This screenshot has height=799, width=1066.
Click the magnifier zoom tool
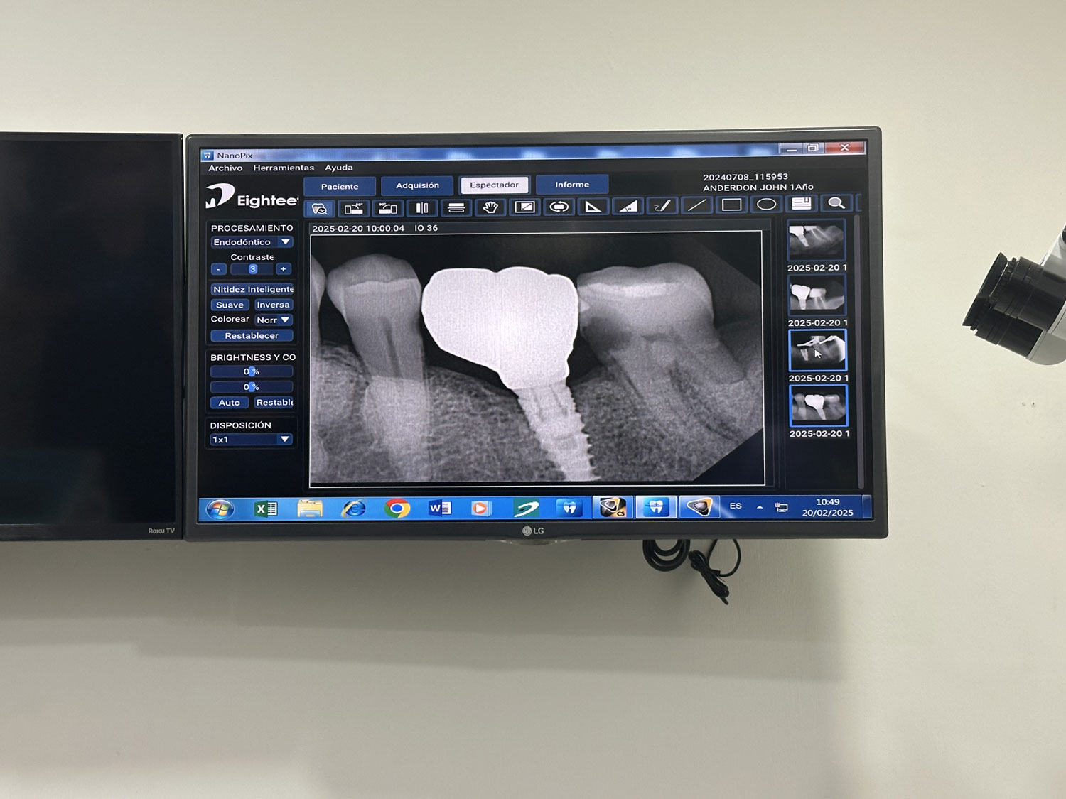(836, 204)
